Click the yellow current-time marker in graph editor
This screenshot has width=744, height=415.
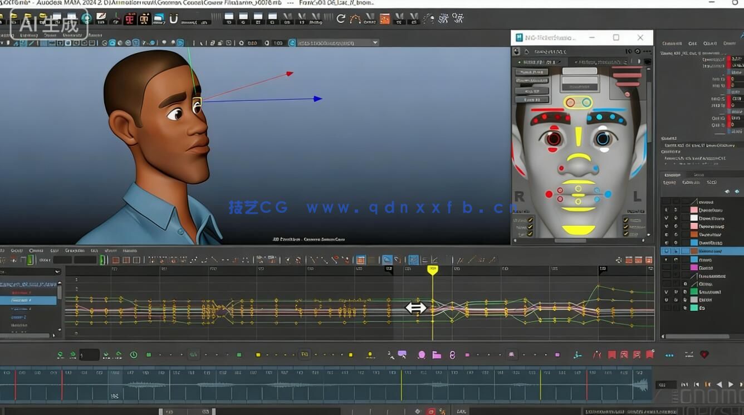[x=432, y=270]
